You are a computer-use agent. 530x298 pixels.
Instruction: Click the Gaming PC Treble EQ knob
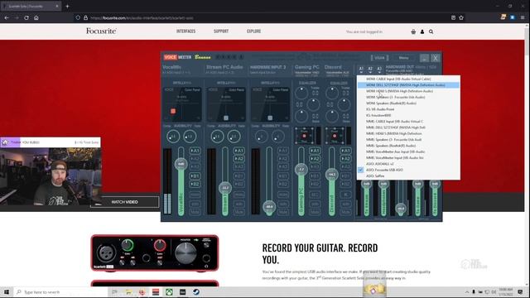pos(301,93)
